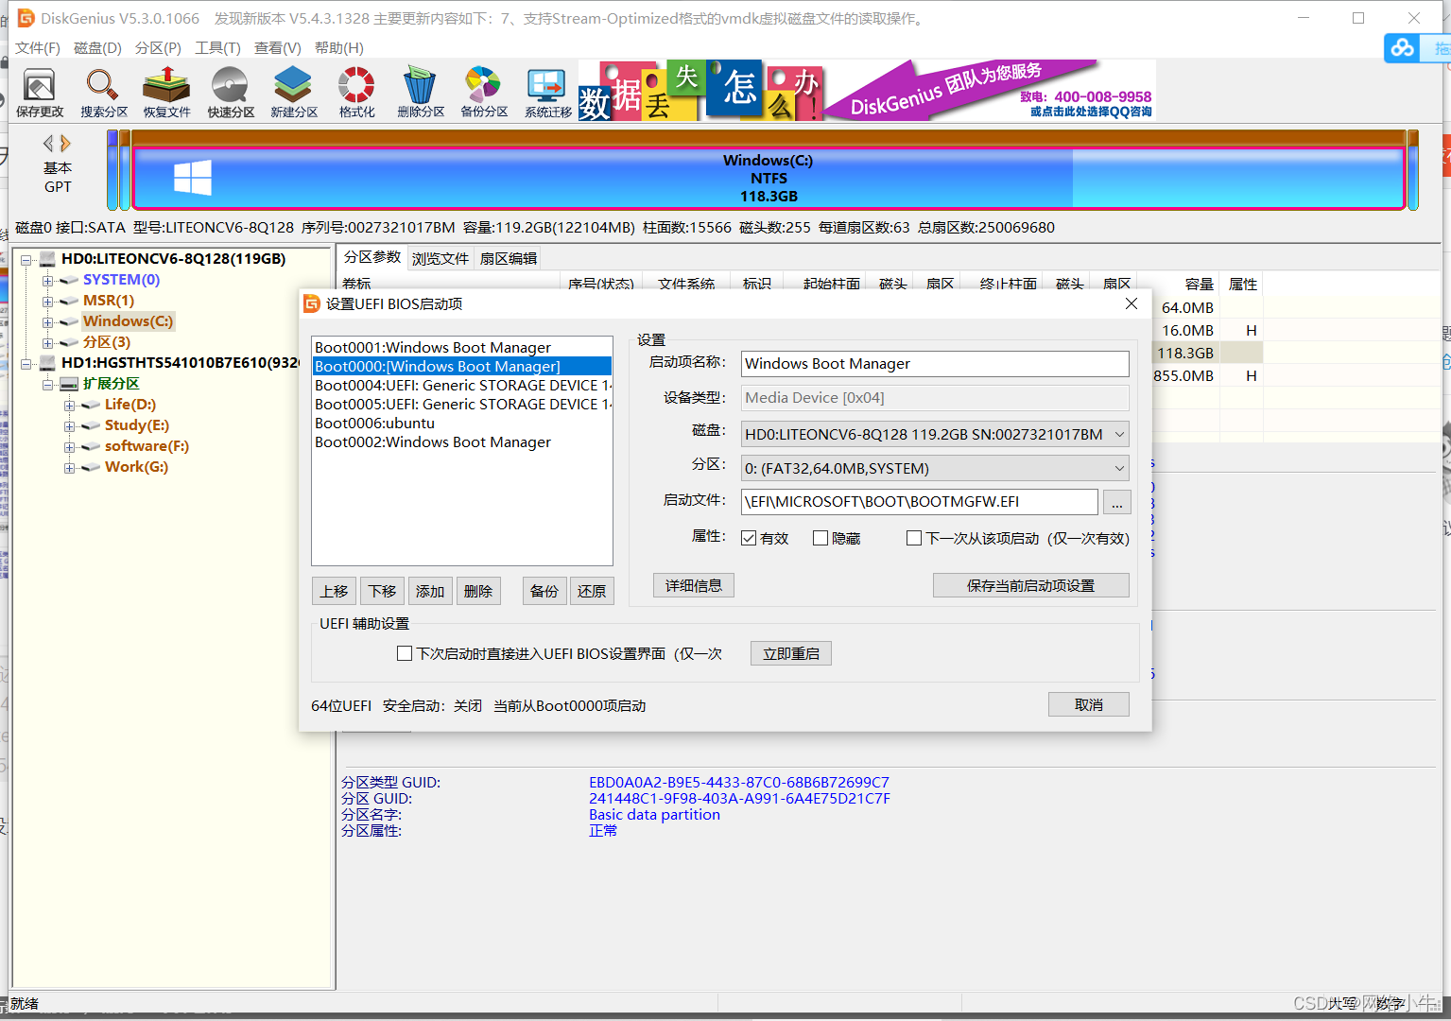Click the 取消 (Cancel) button

click(1089, 704)
